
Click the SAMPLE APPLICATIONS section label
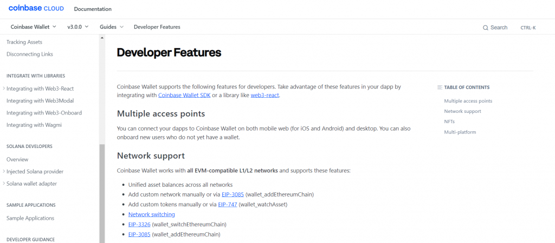(x=31, y=205)
